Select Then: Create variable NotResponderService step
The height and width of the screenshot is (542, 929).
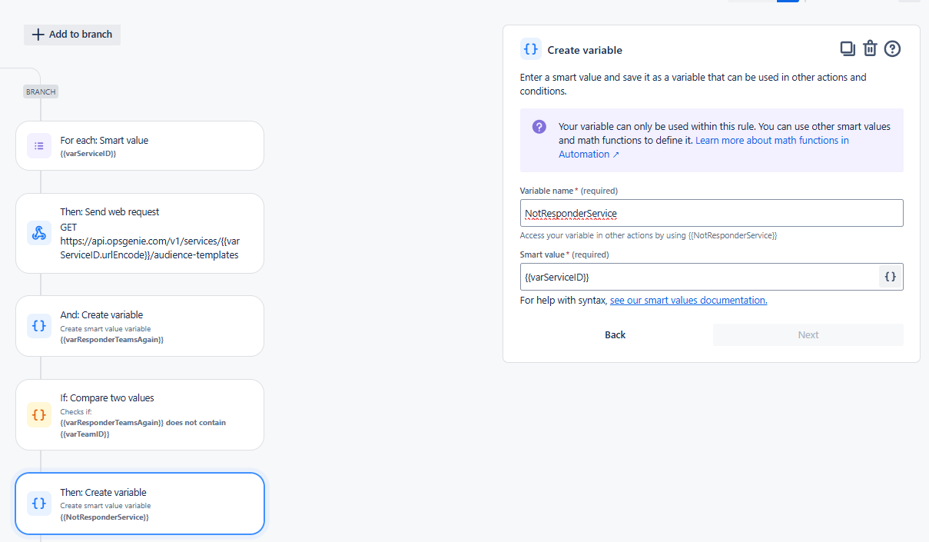pyautogui.click(x=140, y=504)
